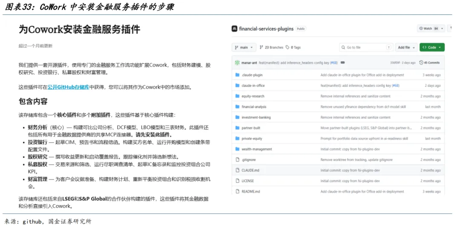The height and width of the screenshot is (228, 460).
Task: Click the 'T' shortcut key icon in Go to file
Action: tap(389, 48)
